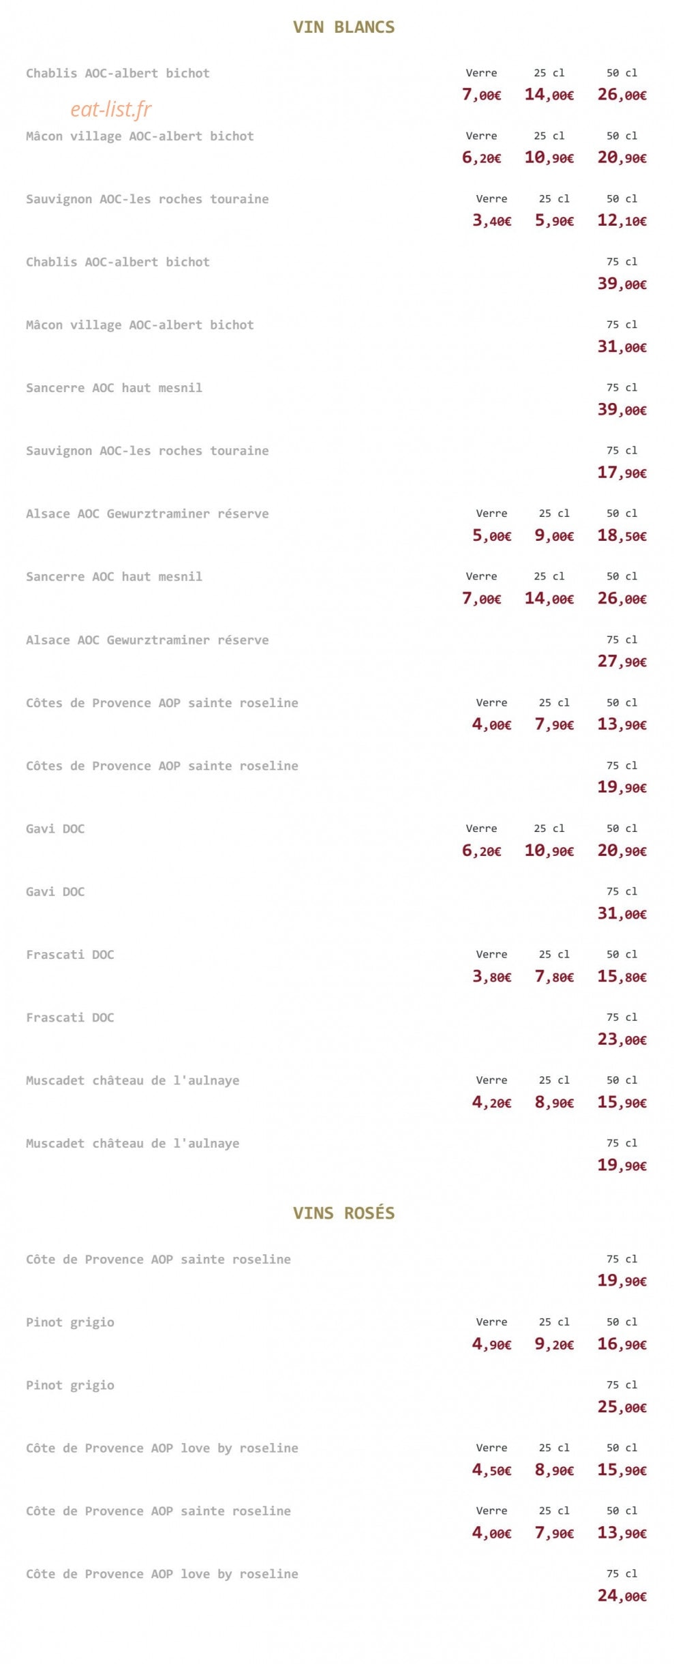The image size is (674, 1664).
Task: Click the 12,10€ Sauvignon 50 cl price
Action: pos(622,221)
